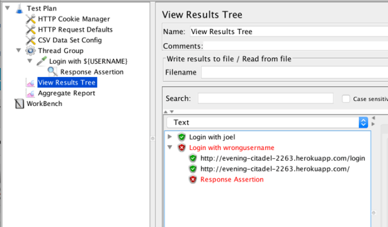Click green shield beside the /login URL result
The image size is (388, 227).
coord(193,158)
